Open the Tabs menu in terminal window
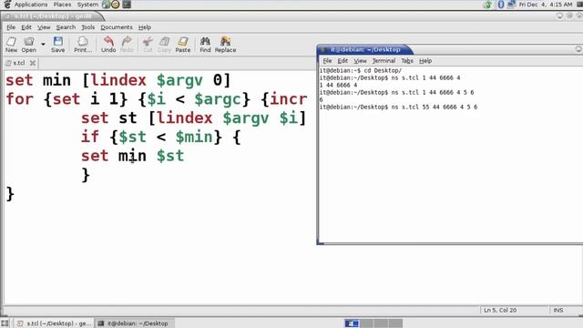 tap(407, 61)
